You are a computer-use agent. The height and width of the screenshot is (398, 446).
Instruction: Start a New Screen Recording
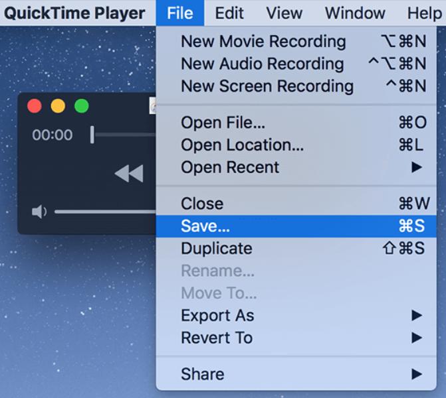point(296,86)
